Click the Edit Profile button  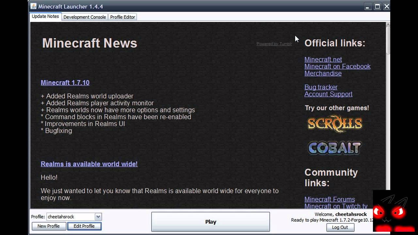84,226
